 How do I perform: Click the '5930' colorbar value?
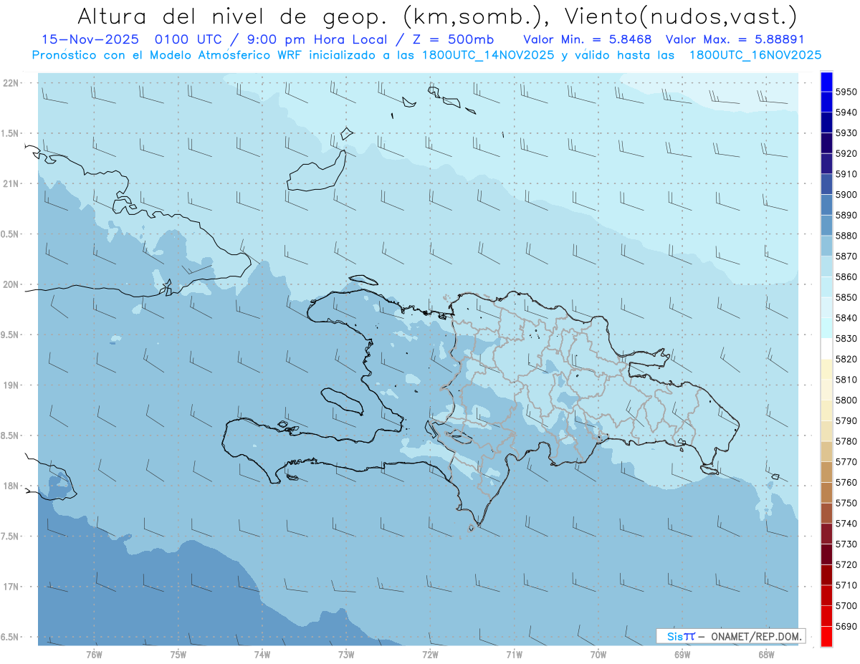click(x=846, y=133)
